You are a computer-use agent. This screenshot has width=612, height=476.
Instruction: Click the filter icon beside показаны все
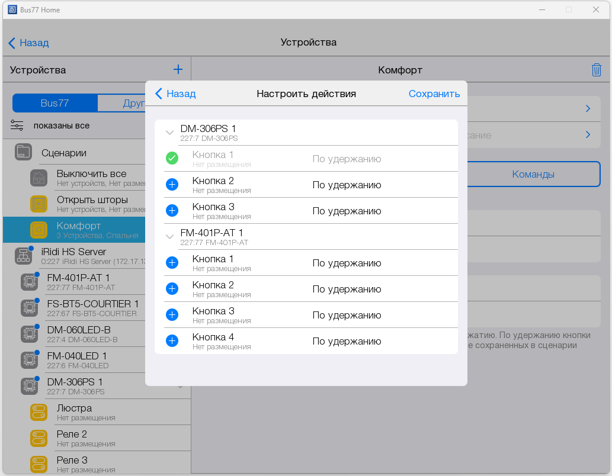(x=17, y=126)
